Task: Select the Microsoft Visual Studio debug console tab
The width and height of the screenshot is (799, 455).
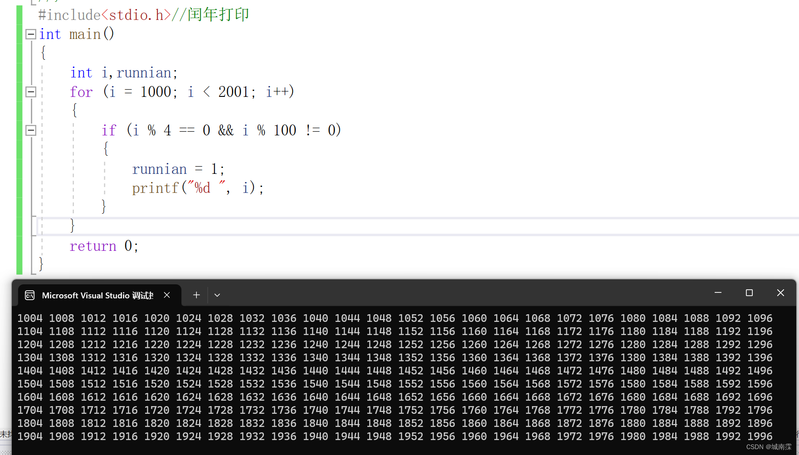Action: pyautogui.click(x=100, y=295)
